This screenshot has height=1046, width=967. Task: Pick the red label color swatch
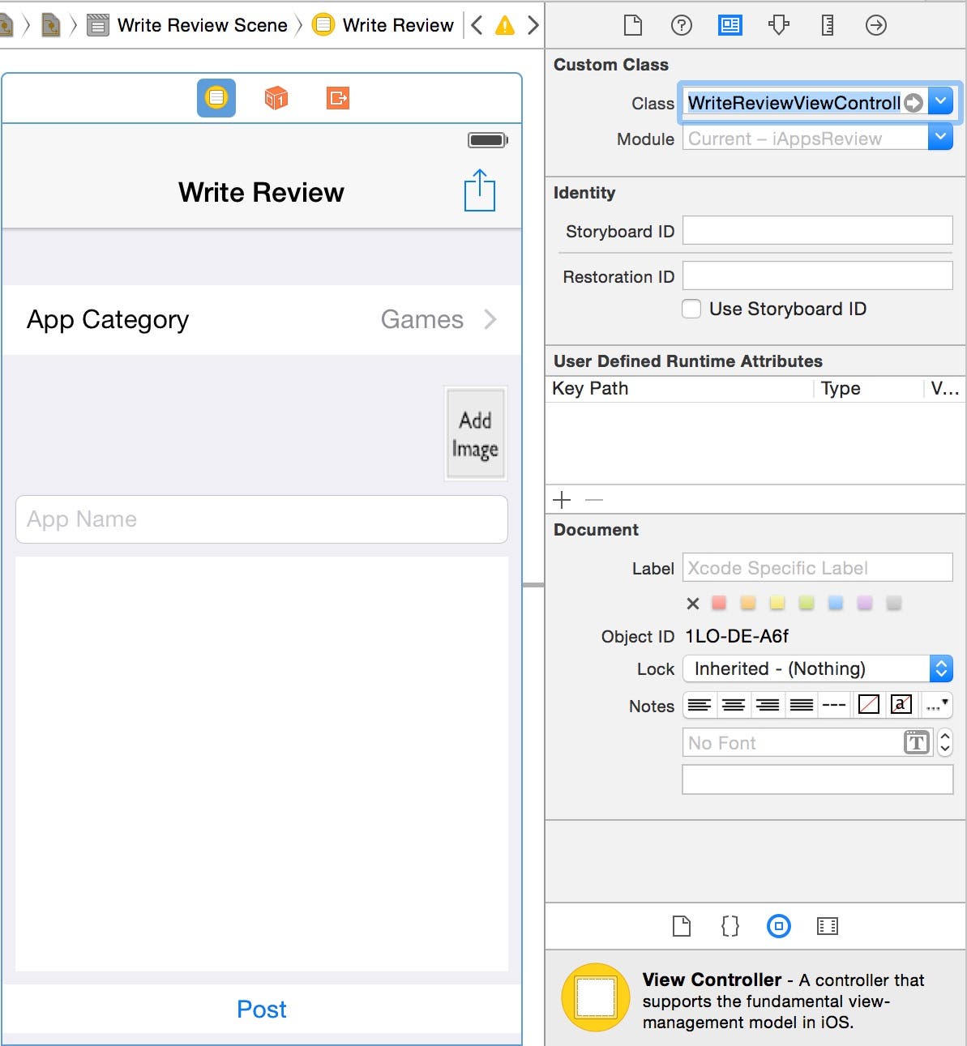click(719, 603)
